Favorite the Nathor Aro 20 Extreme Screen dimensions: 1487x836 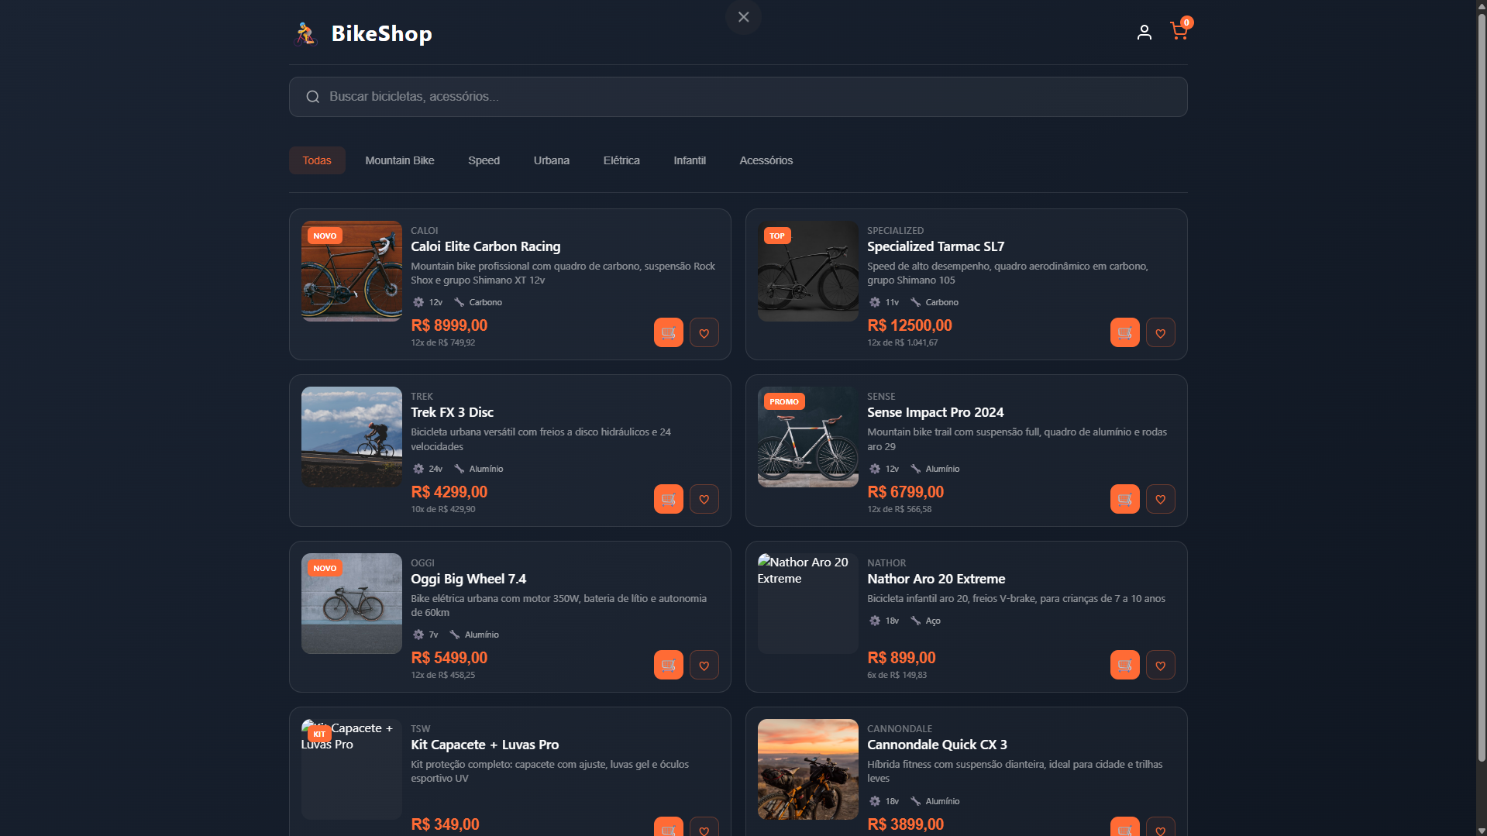pos(1160,665)
